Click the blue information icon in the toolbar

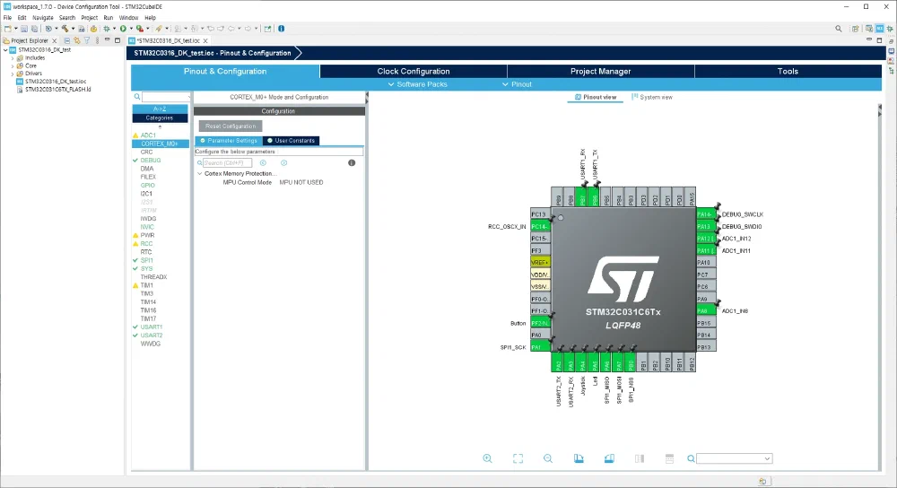tap(281, 29)
